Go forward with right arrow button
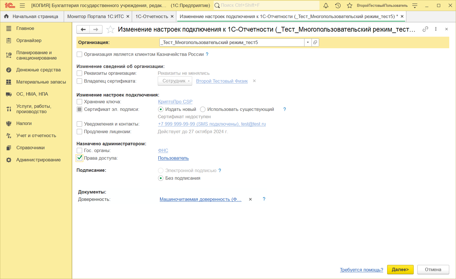This screenshot has width=456, height=279. click(x=96, y=29)
